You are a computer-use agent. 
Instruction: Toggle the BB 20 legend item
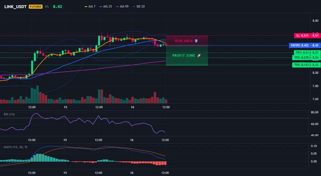tap(139, 7)
